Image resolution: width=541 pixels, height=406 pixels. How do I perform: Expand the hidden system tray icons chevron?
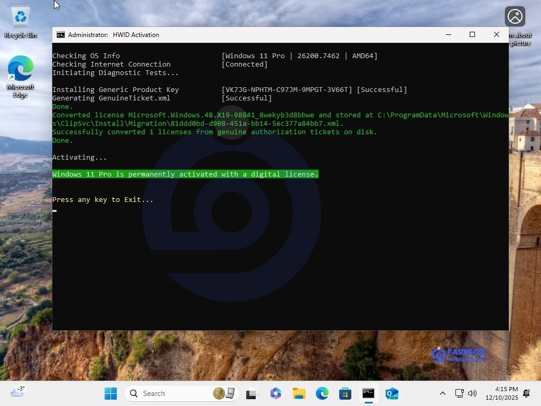click(x=443, y=393)
